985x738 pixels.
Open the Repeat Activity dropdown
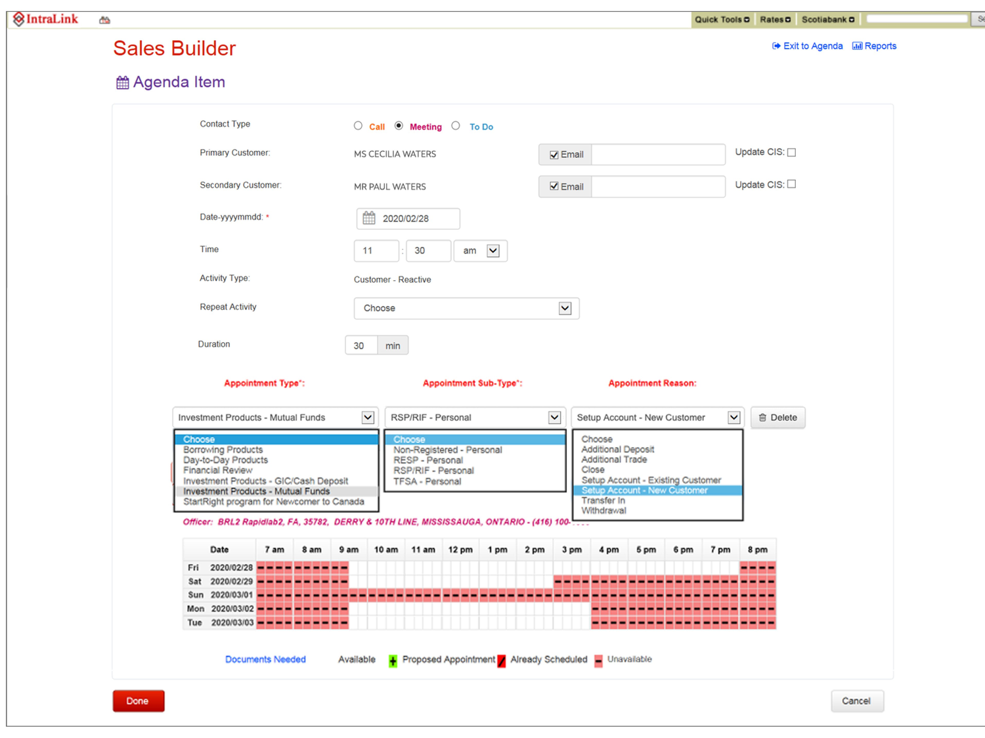[x=565, y=309]
